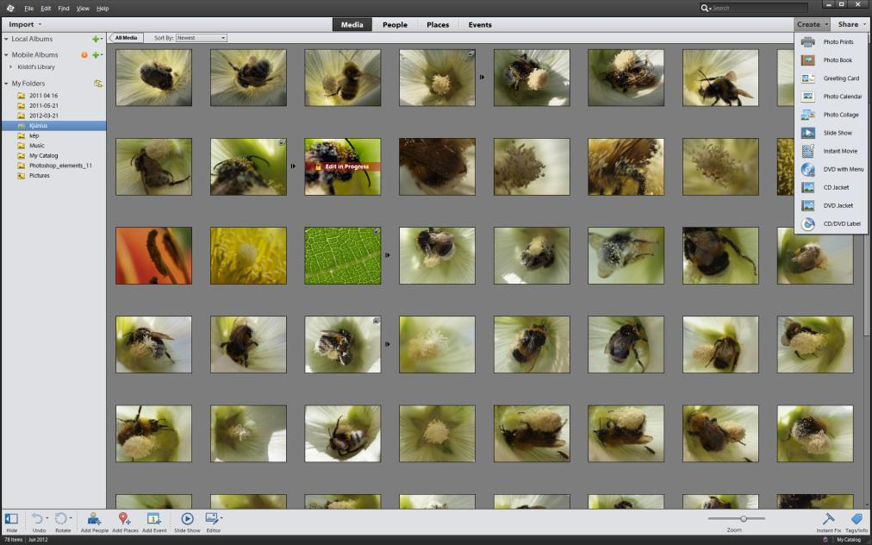Open the View menu
The height and width of the screenshot is (545, 872).
(x=83, y=9)
